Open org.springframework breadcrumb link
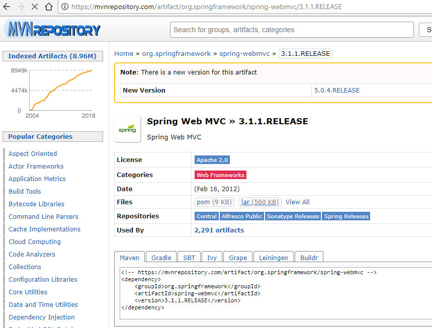432x328 pixels. pyautogui.click(x=177, y=53)
